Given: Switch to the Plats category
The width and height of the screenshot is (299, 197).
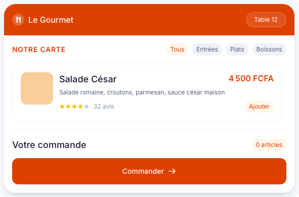Looking at the screenshot, I should (237, 50).
